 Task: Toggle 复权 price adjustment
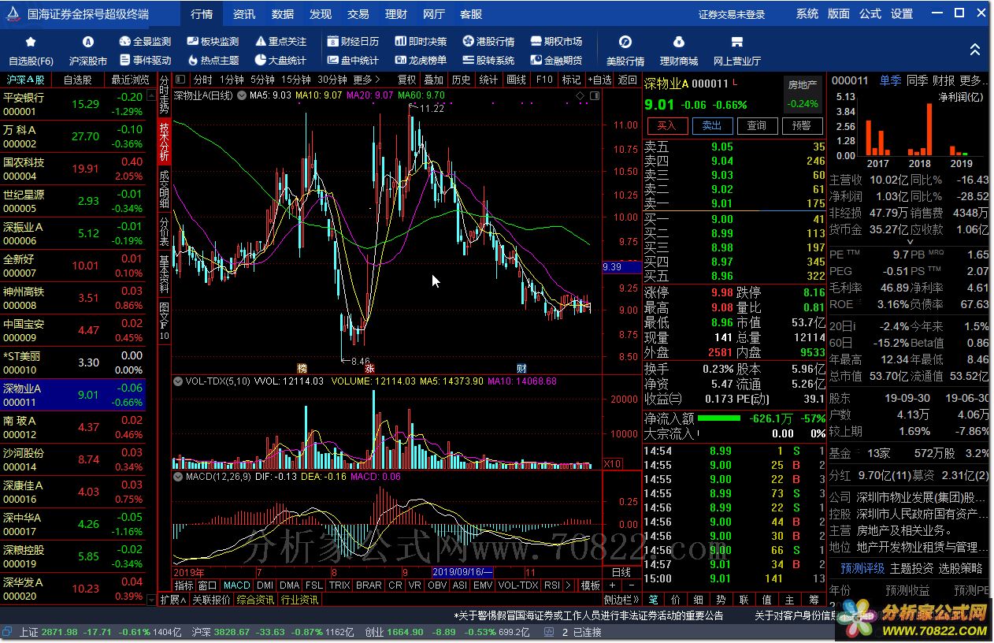pos(406,80)
